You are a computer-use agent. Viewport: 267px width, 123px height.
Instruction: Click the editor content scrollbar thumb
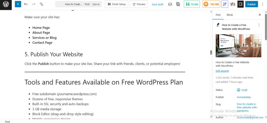point(211,52)
